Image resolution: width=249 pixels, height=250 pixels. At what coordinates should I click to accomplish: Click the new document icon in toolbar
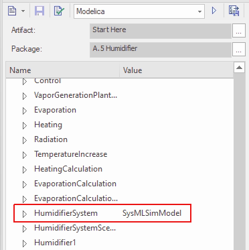(12, 11)
